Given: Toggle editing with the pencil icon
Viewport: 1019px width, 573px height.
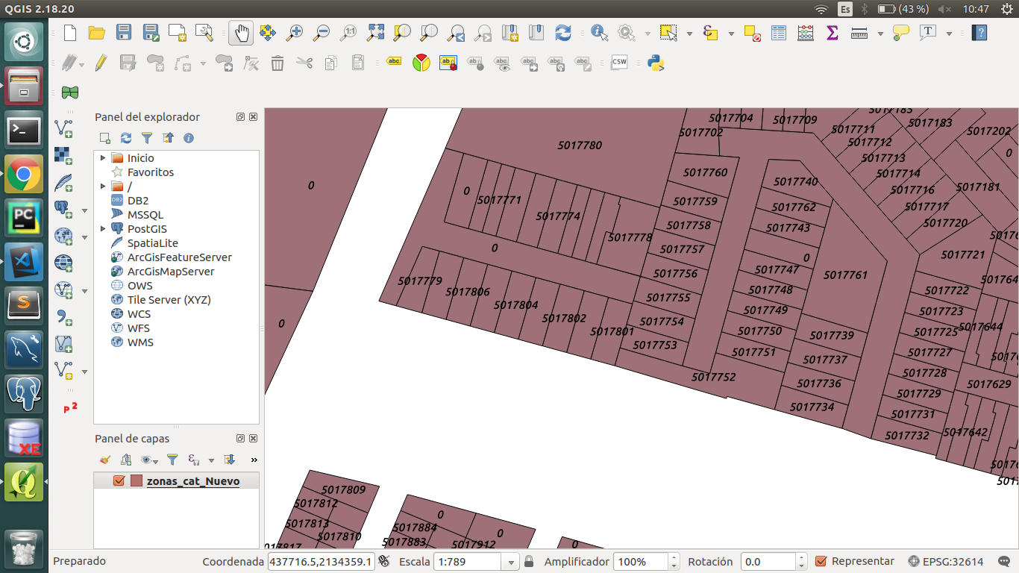Looking at the screenshot, I should pos(101,63).
